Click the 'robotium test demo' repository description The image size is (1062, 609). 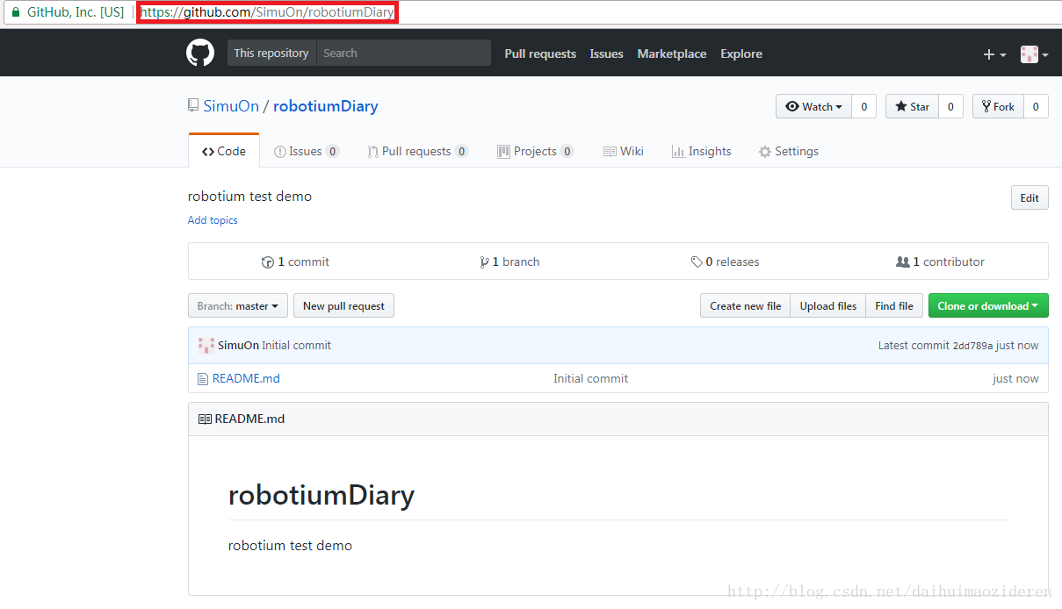click(249, 196)
